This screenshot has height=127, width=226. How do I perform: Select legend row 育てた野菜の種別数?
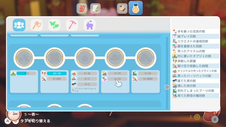(195, 96)
